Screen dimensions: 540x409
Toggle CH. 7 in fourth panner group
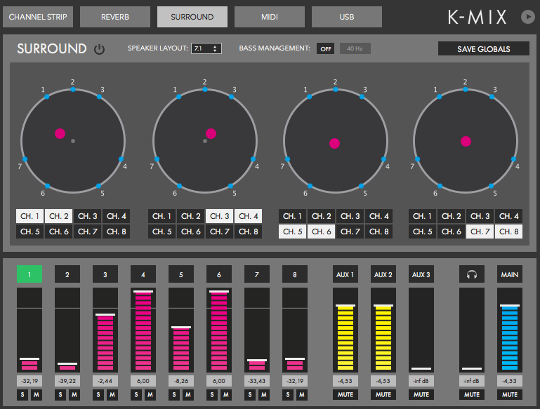[480, 232]
